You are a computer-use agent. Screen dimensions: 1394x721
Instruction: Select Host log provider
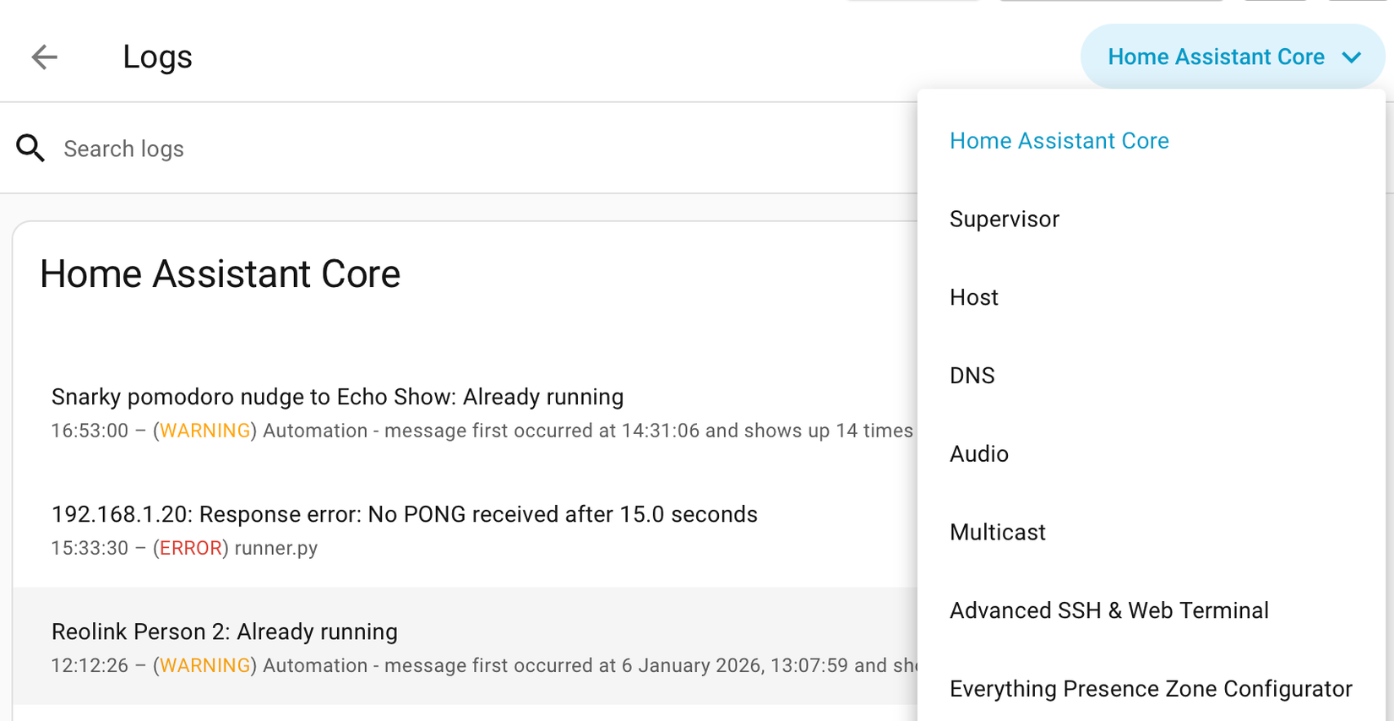[x=973, y=297]
